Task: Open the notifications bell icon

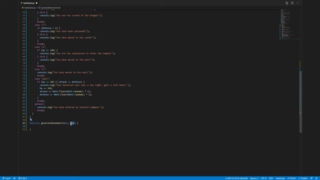Action: point(316,178)
